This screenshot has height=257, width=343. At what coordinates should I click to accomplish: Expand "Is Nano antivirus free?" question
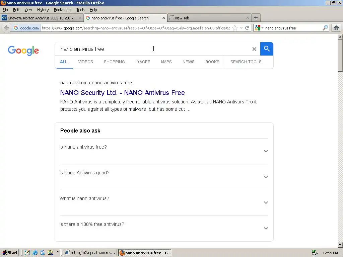pos(164,151)
